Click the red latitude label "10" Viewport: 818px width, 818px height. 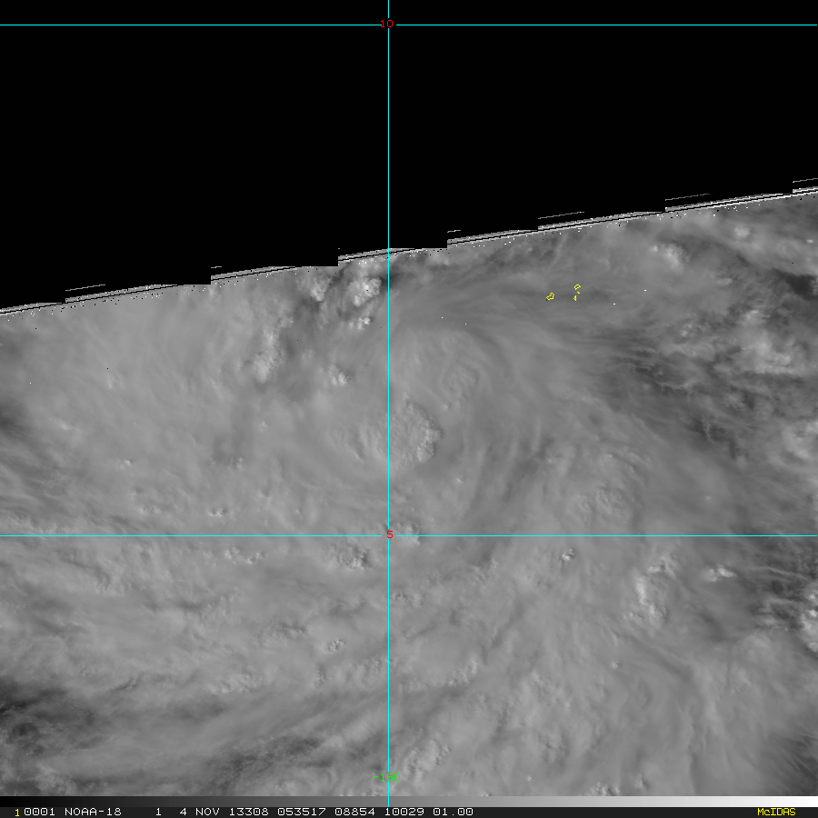click(386, 24)
